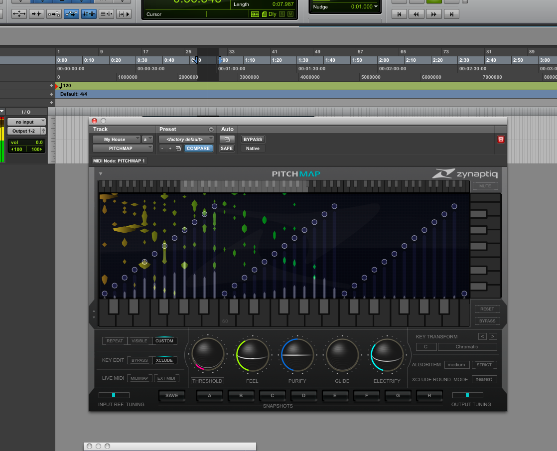Click the green Dly delay compensation indicator
The height and width of the screenshot is (451, 557).
273,14
